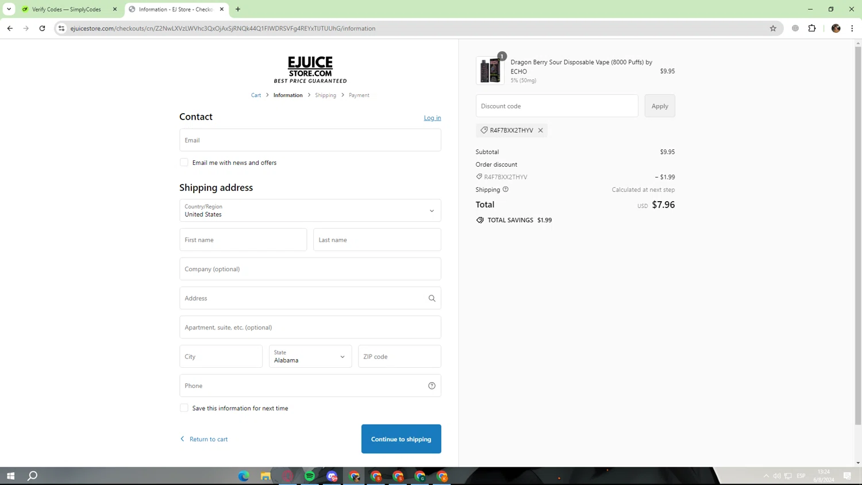Enable Email me with news and offers

(184, 163)
